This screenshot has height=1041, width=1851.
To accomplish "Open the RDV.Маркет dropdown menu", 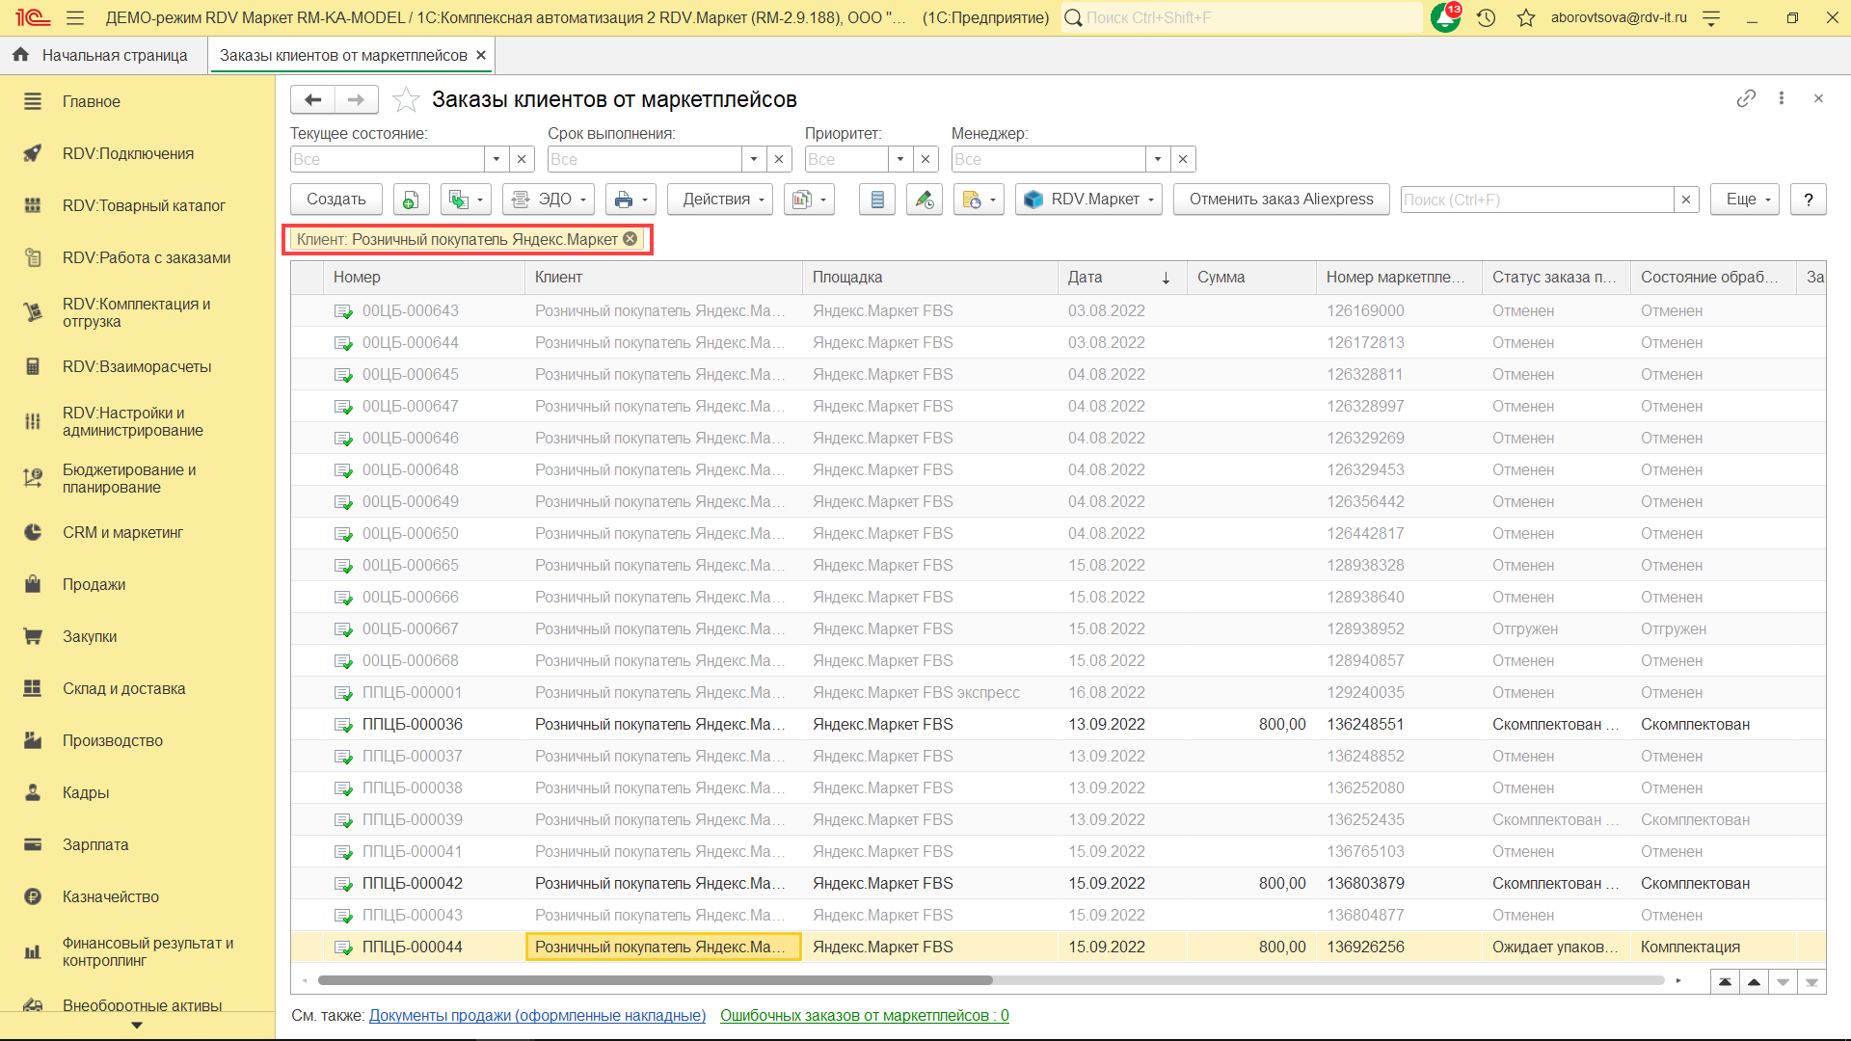I will pyautogui.click(x=1088, y=200).
